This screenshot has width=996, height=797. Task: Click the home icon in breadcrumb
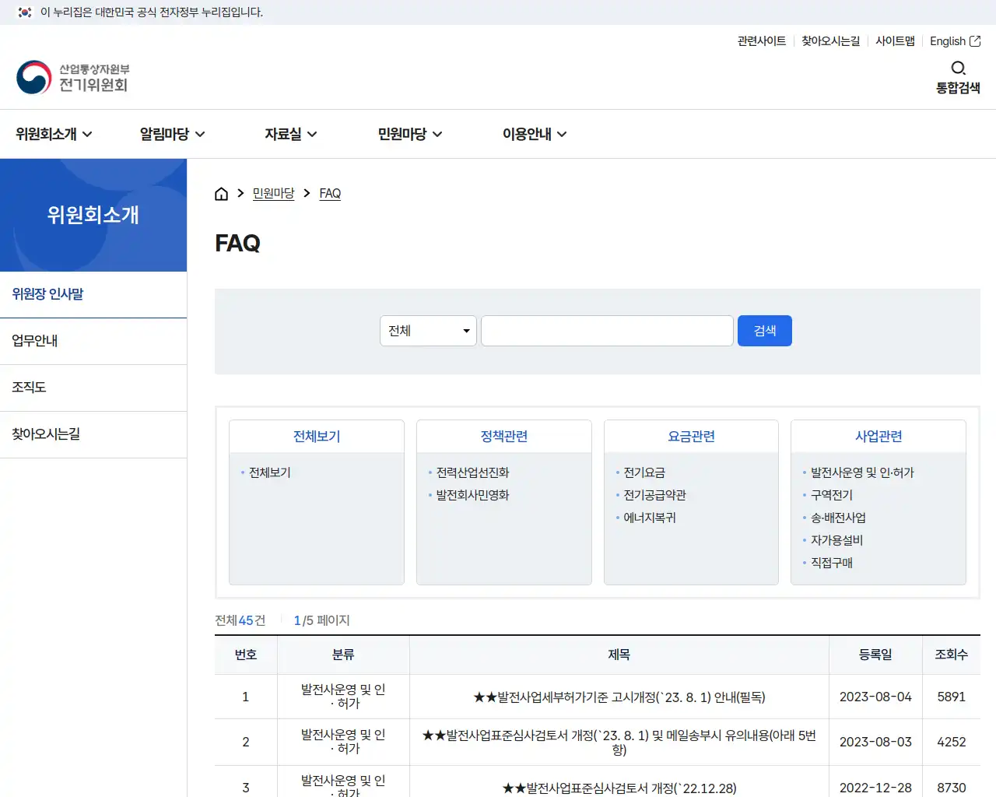tap(221, 194)
